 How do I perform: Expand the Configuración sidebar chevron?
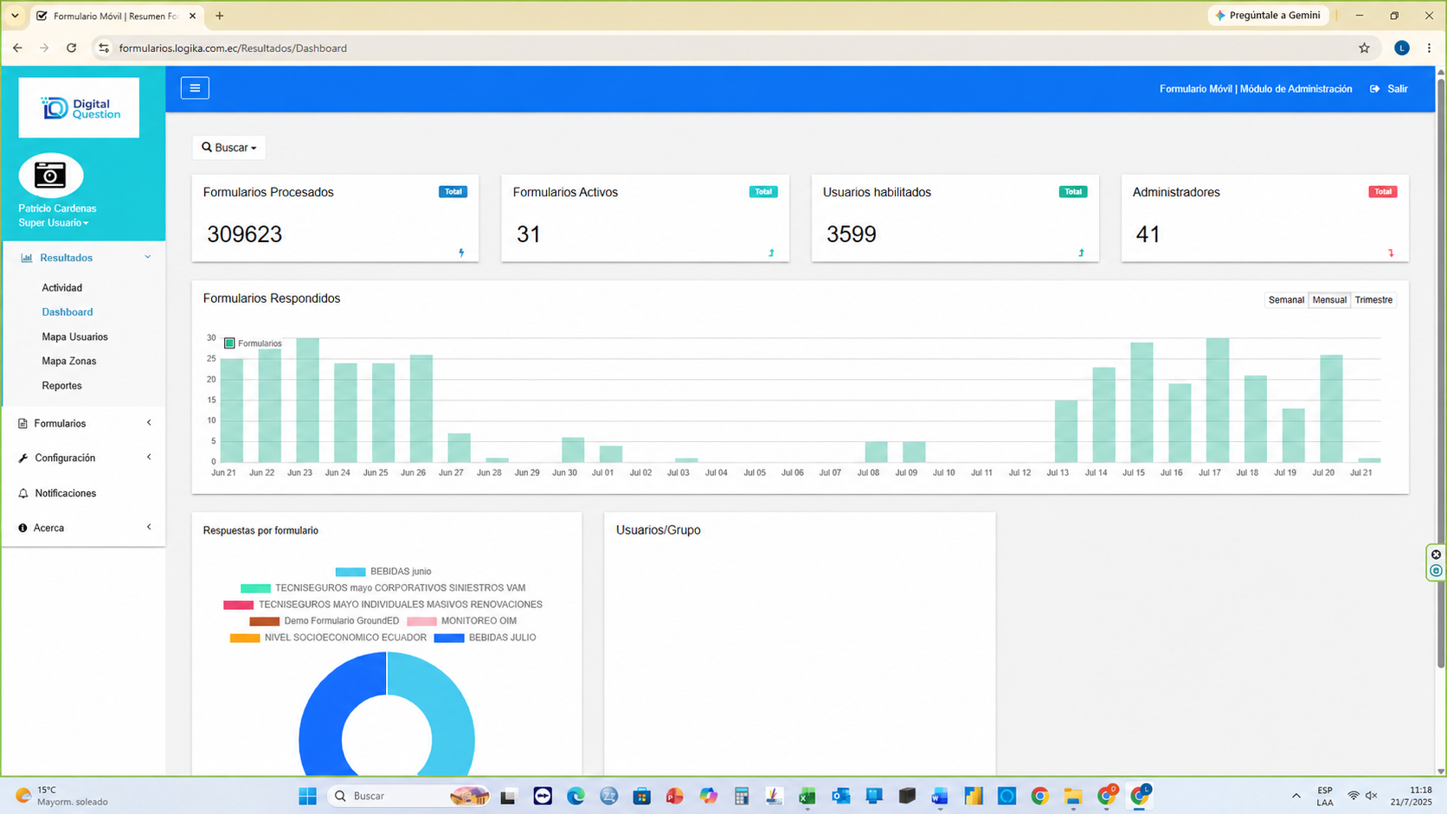[149, 458]
